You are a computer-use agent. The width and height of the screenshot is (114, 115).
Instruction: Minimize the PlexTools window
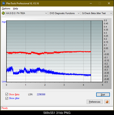[91, 3]
